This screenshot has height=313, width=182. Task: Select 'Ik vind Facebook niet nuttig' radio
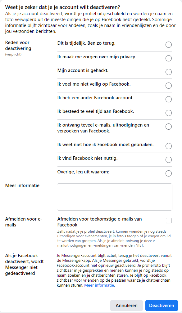pyautogui.click(x=169, y=160)
